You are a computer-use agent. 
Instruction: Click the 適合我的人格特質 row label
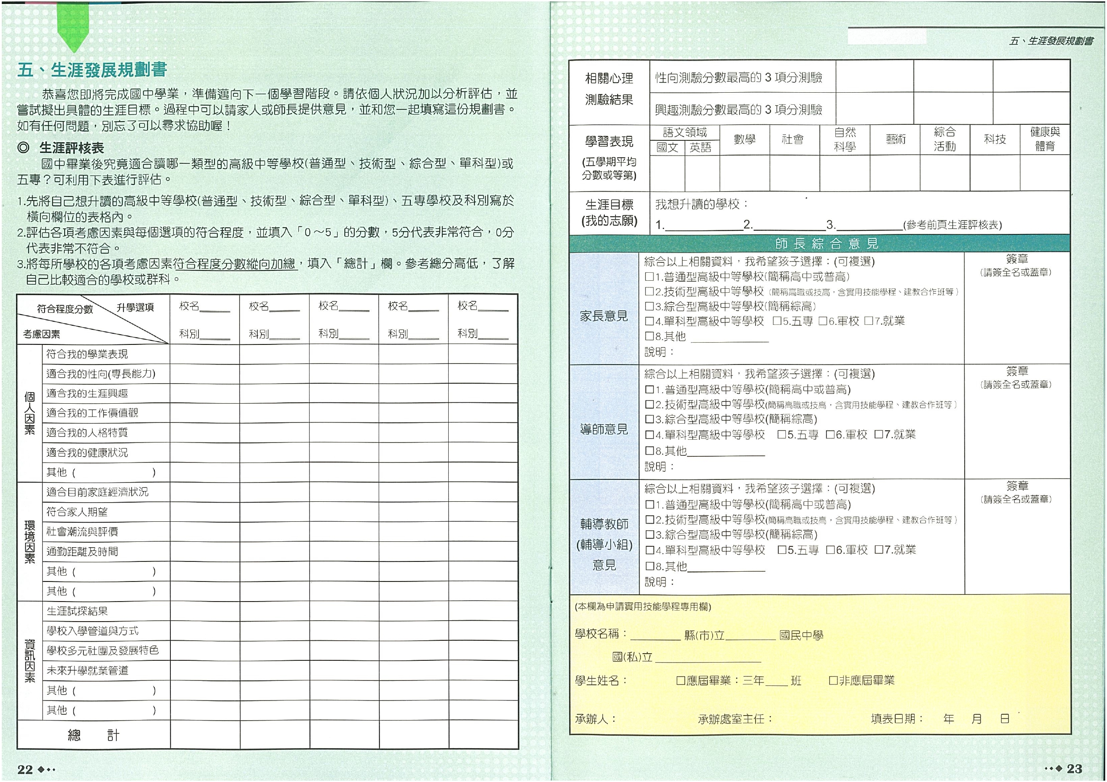click(x=87, y=433)
